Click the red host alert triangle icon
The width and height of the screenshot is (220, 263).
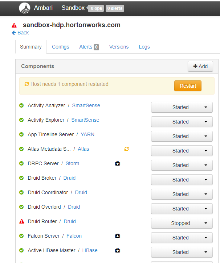tap(14, 25)
